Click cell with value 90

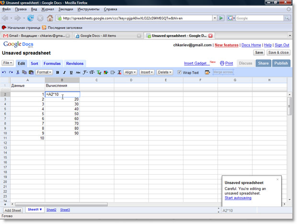pyautogui.click(x=62, y=133)
